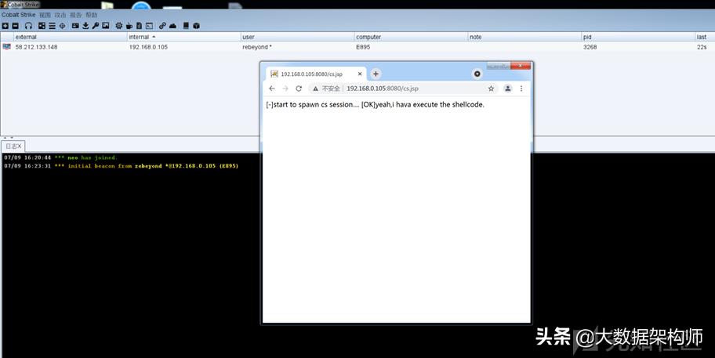The height and width of the screenshot is (358, 715).
Task: Click the Chrome media control circle icon
Action: (x=477, y=74)
